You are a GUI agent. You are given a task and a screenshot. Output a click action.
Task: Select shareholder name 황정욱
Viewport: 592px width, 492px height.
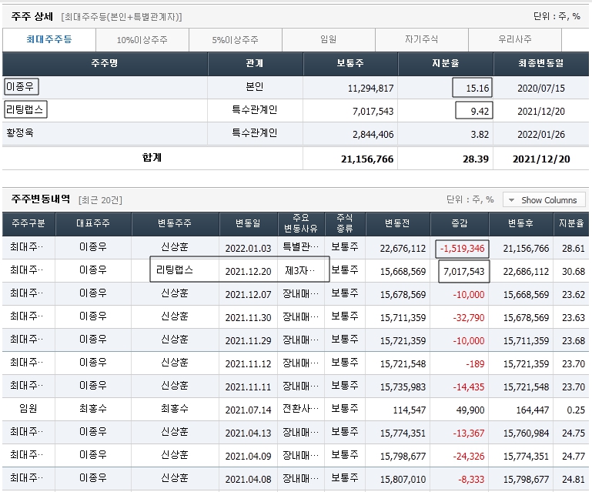tap(20, 133)
